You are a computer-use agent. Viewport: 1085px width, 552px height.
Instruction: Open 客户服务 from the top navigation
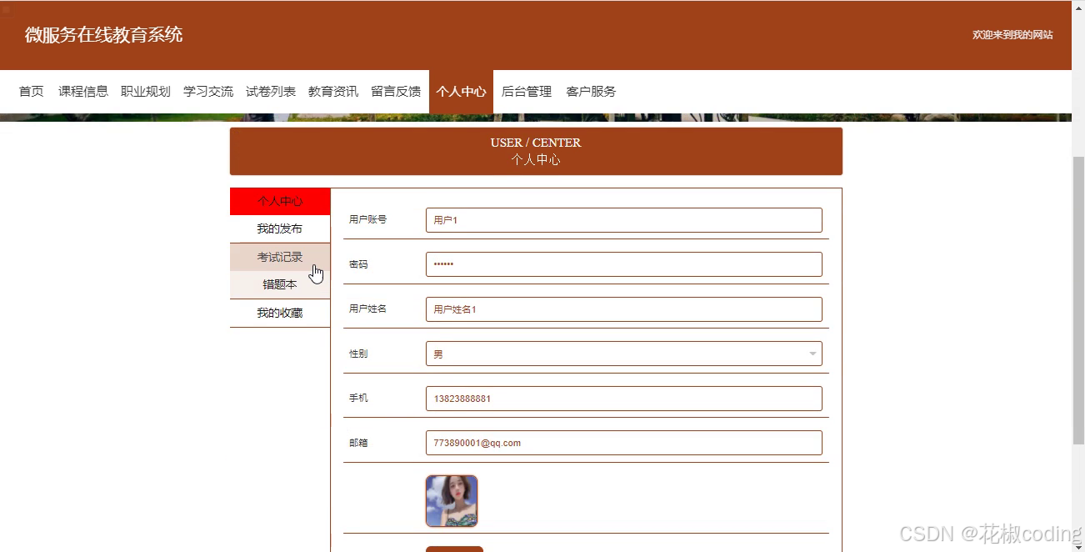(591, 92)
